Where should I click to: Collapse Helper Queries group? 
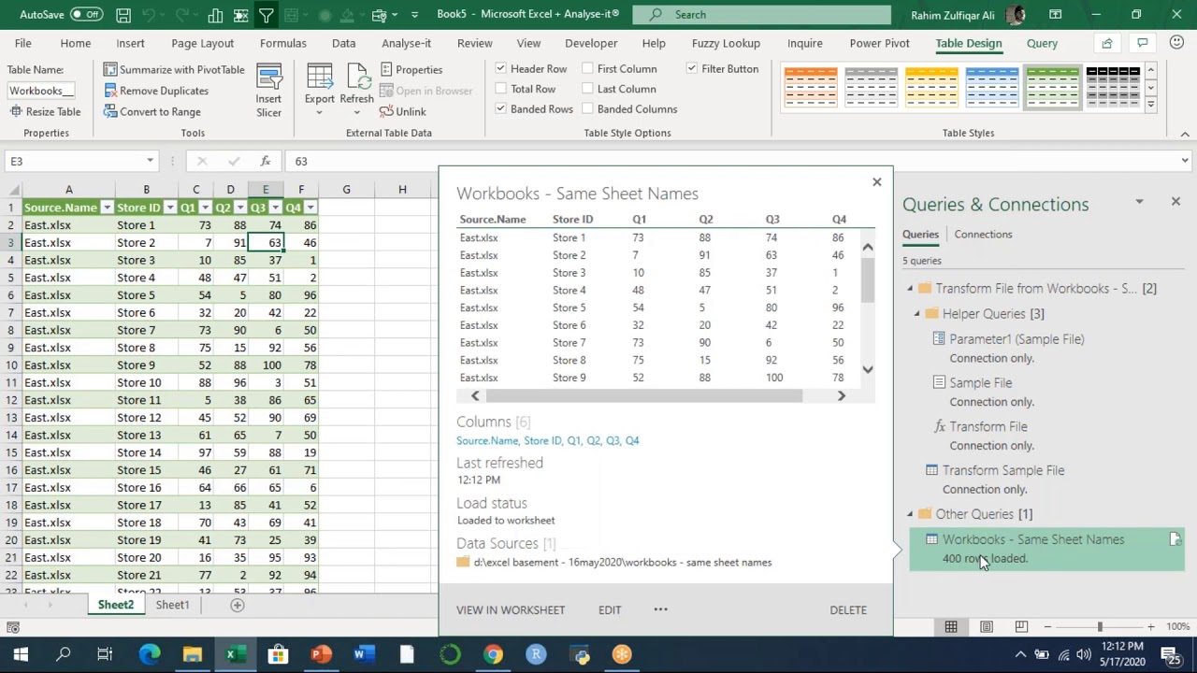[917, 314]
